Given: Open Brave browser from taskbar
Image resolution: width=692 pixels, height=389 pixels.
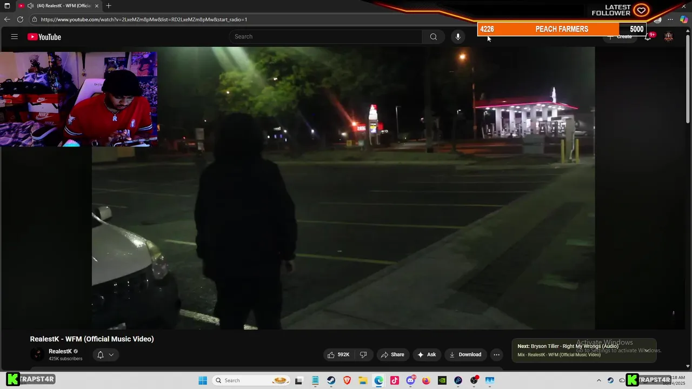Looking at the screenshot, I should (347, 380).
